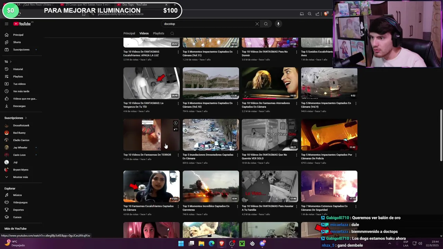443x249 pixels.
Task: Click the Historial clock icon in the sidebar
Action: 6,69
